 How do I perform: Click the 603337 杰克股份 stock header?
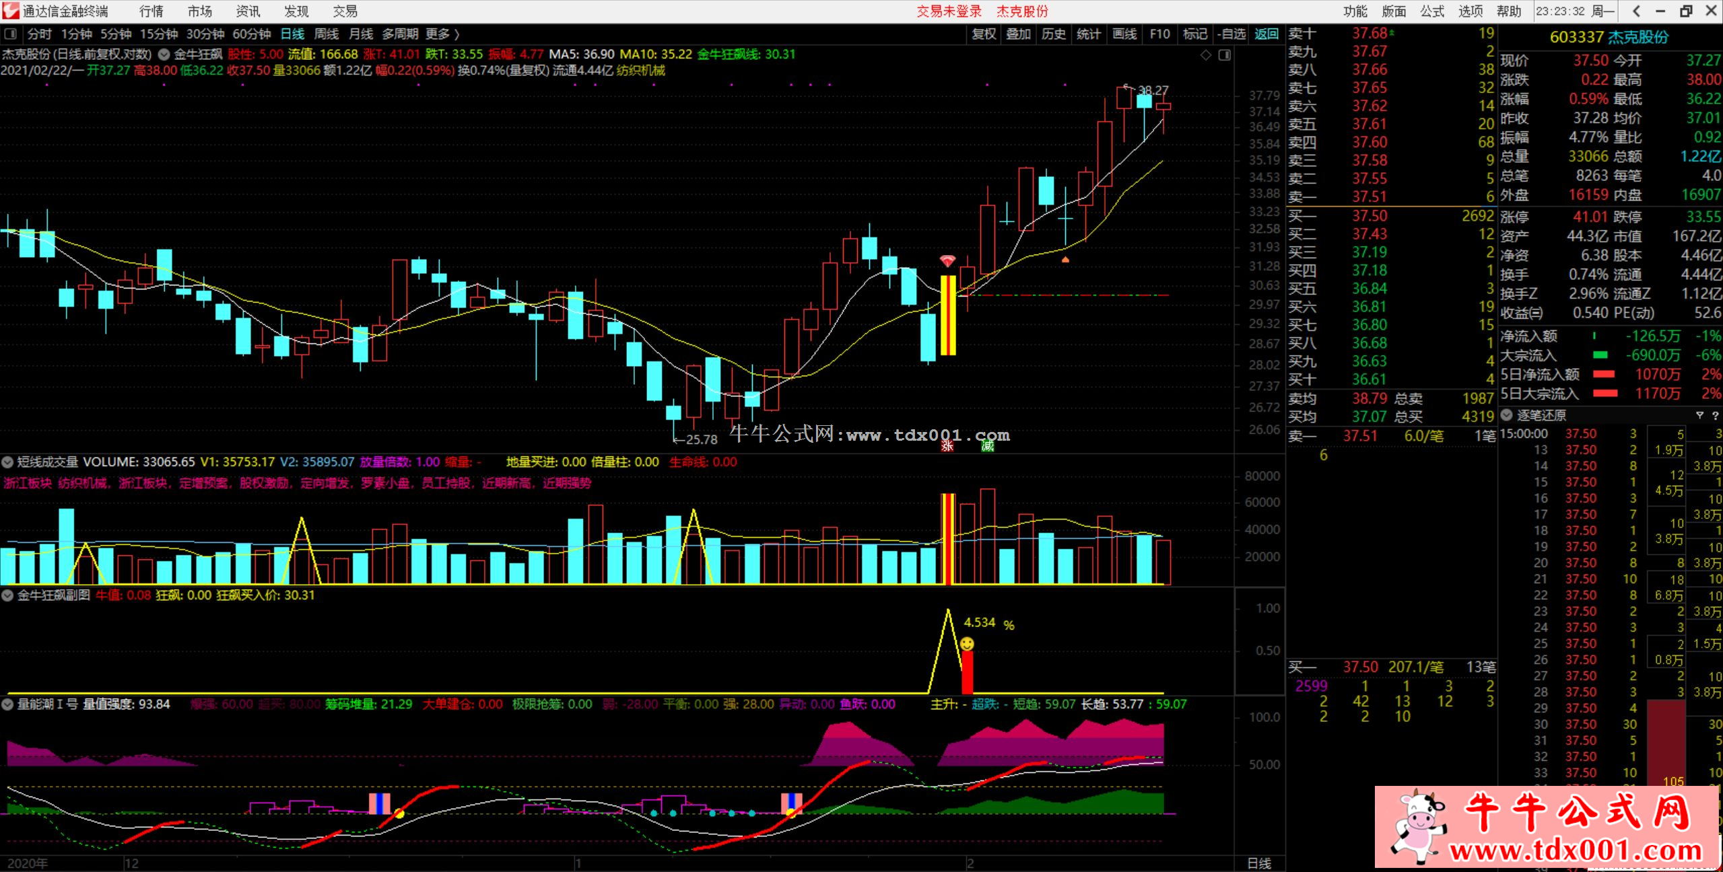click(1609, 37)
